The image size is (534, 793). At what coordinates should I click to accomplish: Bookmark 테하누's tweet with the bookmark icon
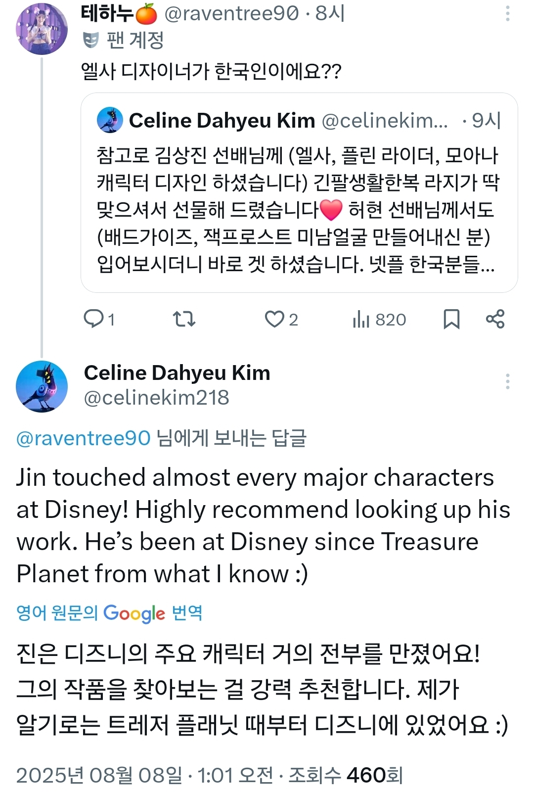coord(451,319)
